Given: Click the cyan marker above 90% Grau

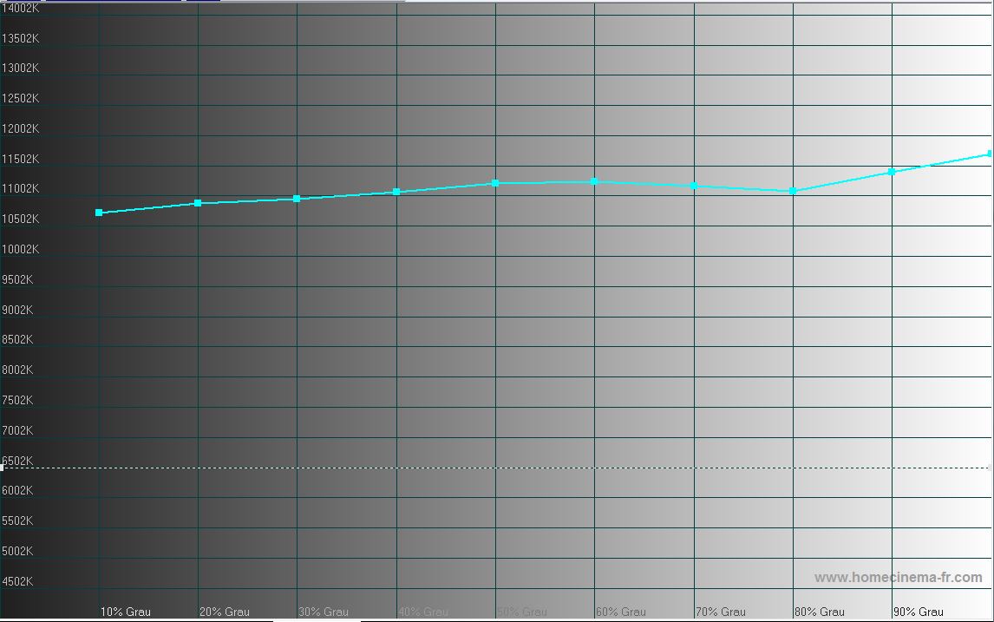Looking at the screenshot, I should tap(892, 172).
